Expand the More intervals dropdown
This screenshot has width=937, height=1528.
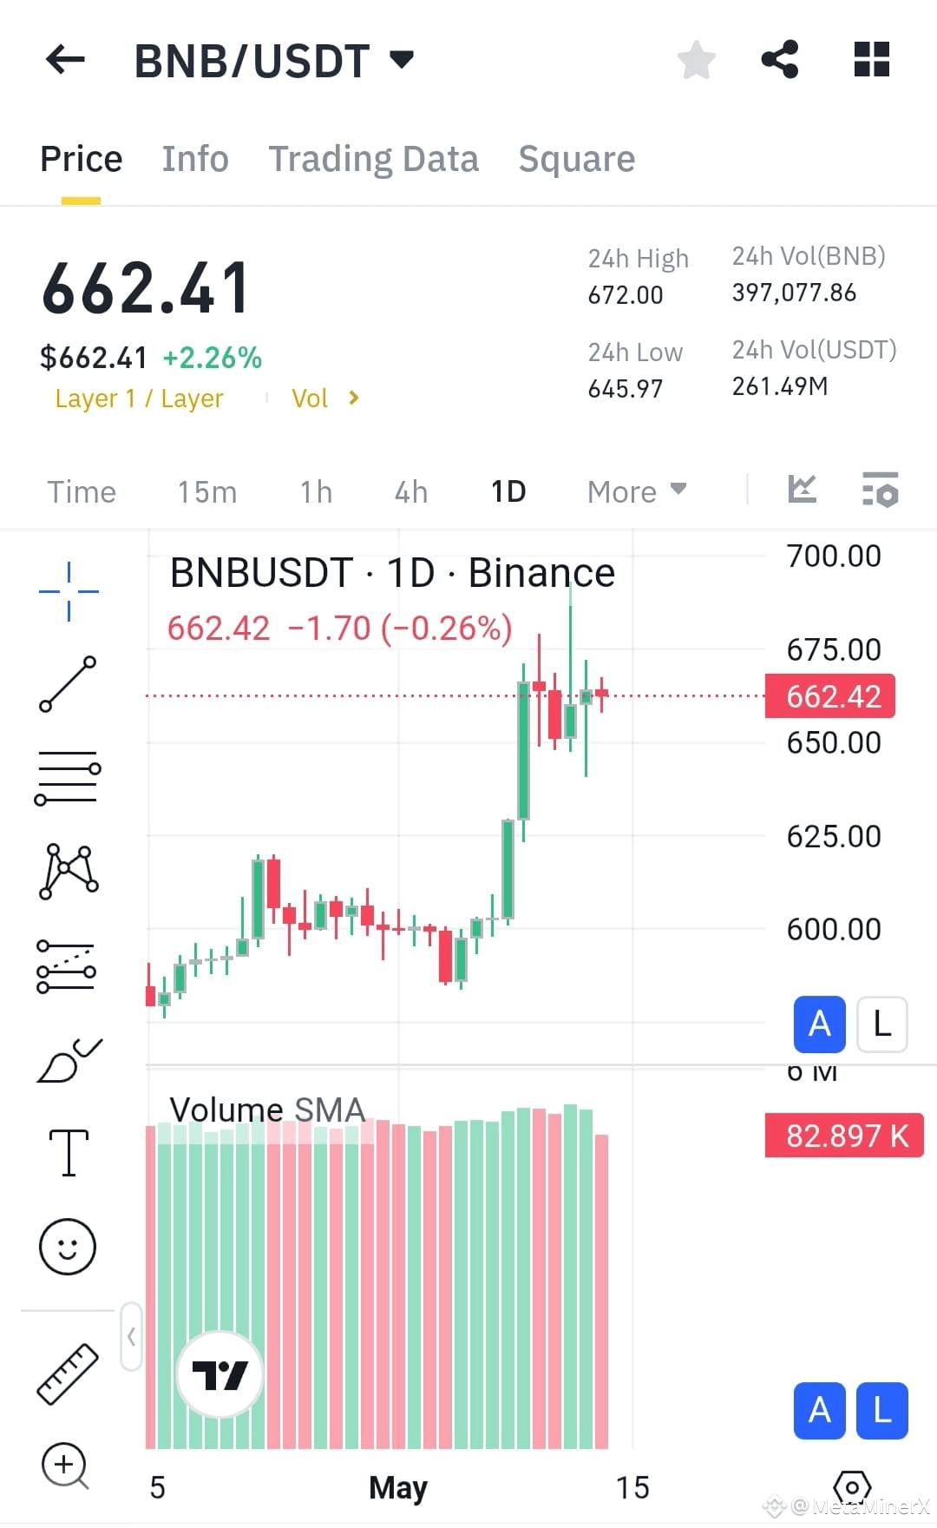click(x=637, y=491)
